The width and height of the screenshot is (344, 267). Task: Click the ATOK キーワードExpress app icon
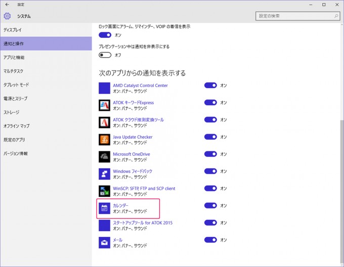point(104,105)
